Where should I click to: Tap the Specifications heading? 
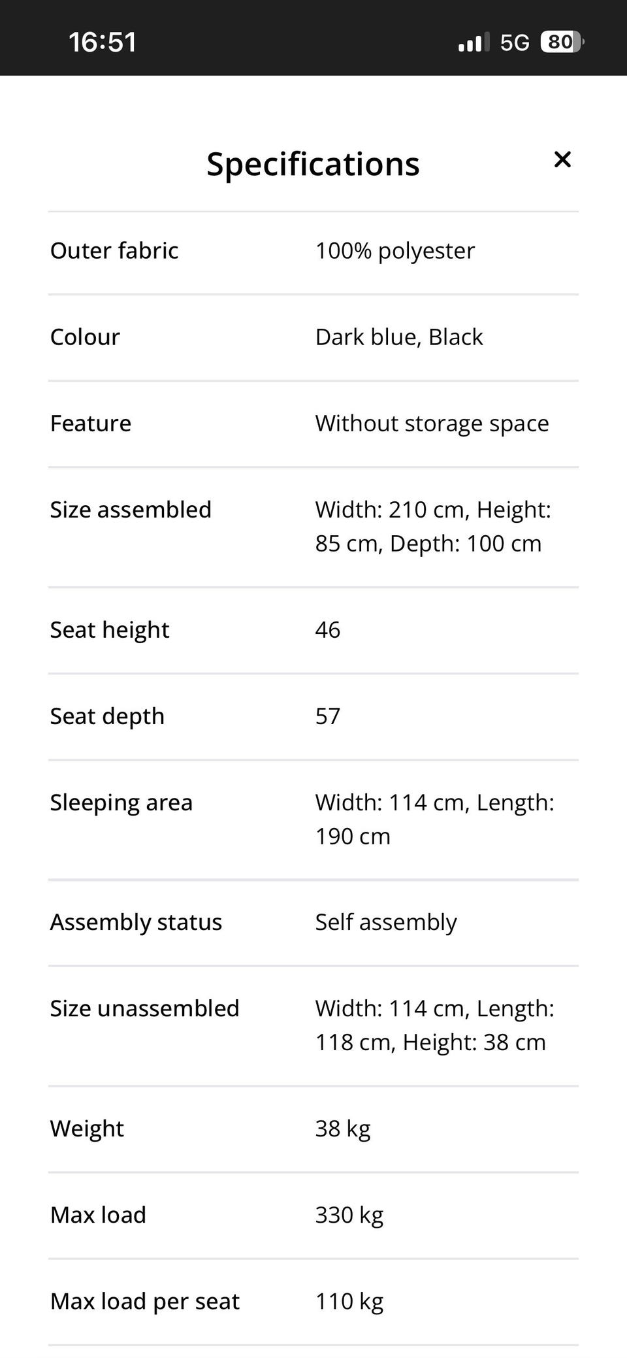tap(313, 163)
